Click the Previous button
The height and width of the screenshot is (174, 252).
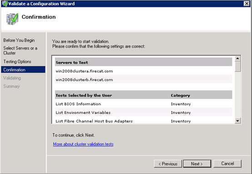coord(168,164)
